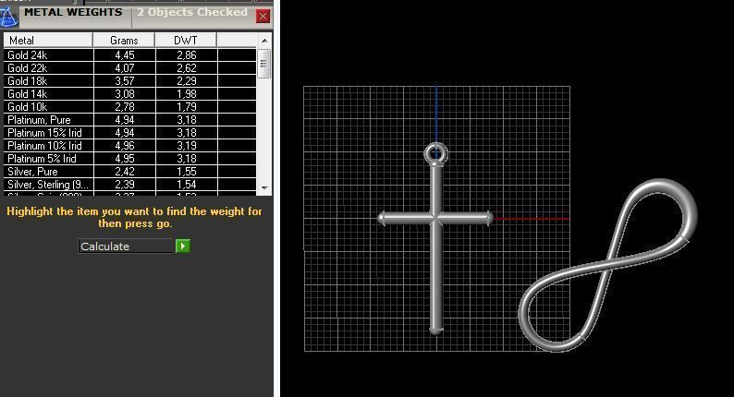The image size is (734, 397).
Task: Select the Silver, Sterling row
Action: click(x=129, y=185)
